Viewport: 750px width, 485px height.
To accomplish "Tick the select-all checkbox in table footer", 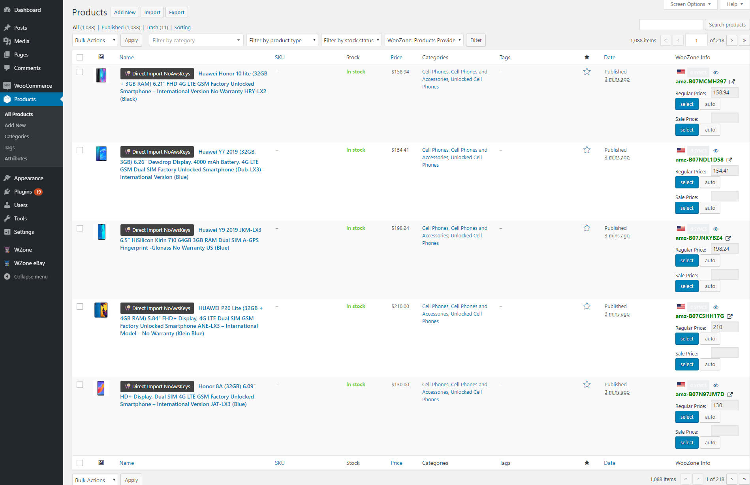I will (80, 463).
